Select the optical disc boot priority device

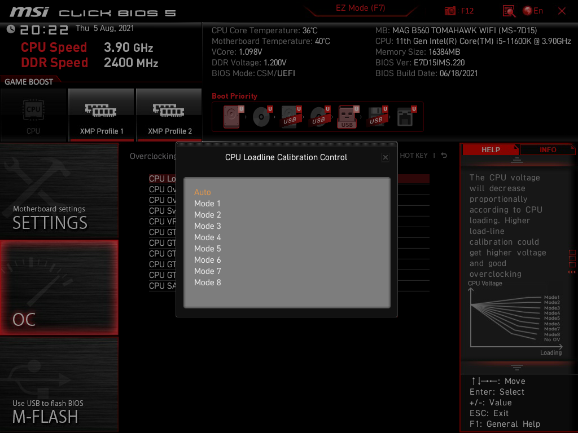(x=262, y=117)
